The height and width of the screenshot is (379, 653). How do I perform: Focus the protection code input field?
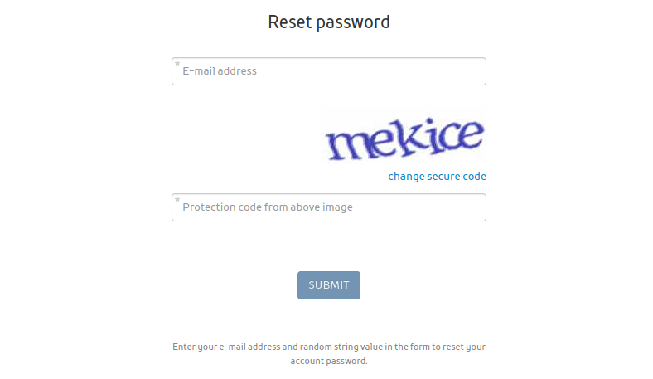click(328, 207)
